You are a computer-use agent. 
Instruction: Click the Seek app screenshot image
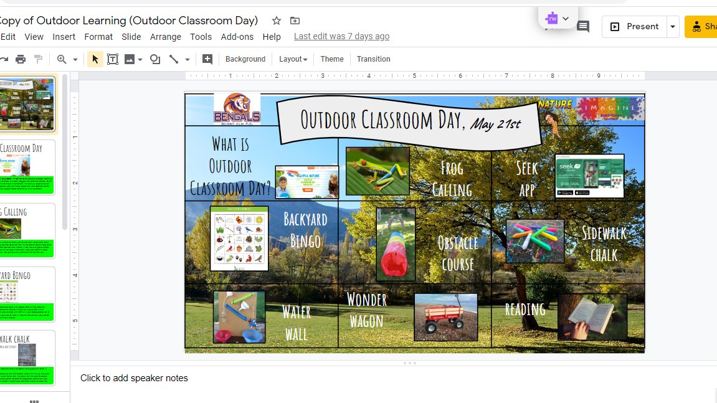click(589, 176)
